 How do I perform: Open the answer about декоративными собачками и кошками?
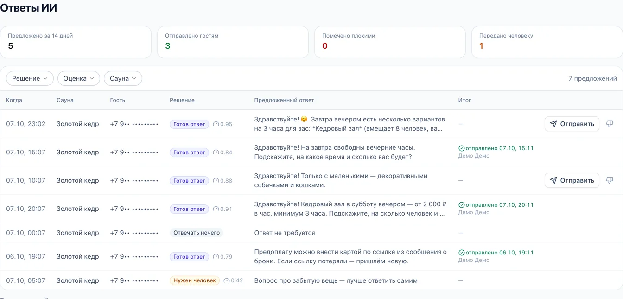(x=341, y=180)
